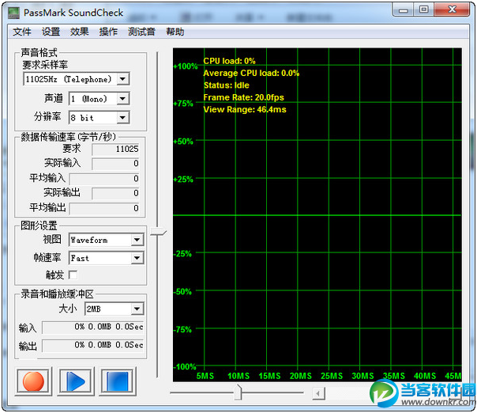Viewport: 477px width, 413px height.
Task: Open the 分辨率 bit depth dropdown
Action: [x=122, y=118]
